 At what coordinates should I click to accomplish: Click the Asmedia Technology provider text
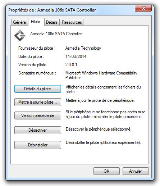pyautogui.click(x=83, y=48)
